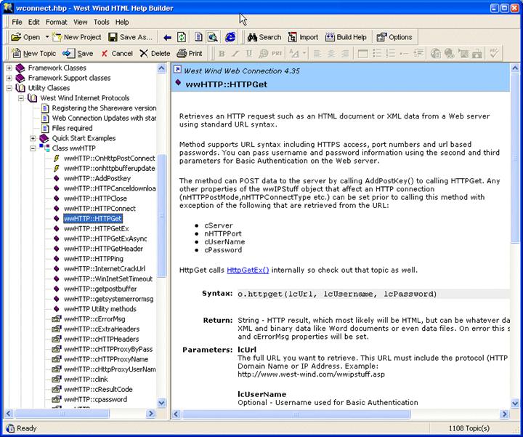Click the Save topic button
The width and height of the screenshot is (523, 437).
coord(78,53)
